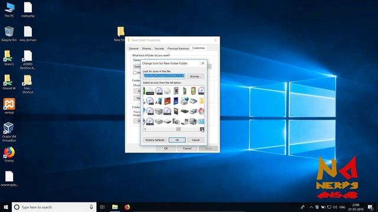Pick the gray speaker icon
Image resolution: width=378 pixels, height=212 pixels.
pyautogui.click(x=193, y=121)
